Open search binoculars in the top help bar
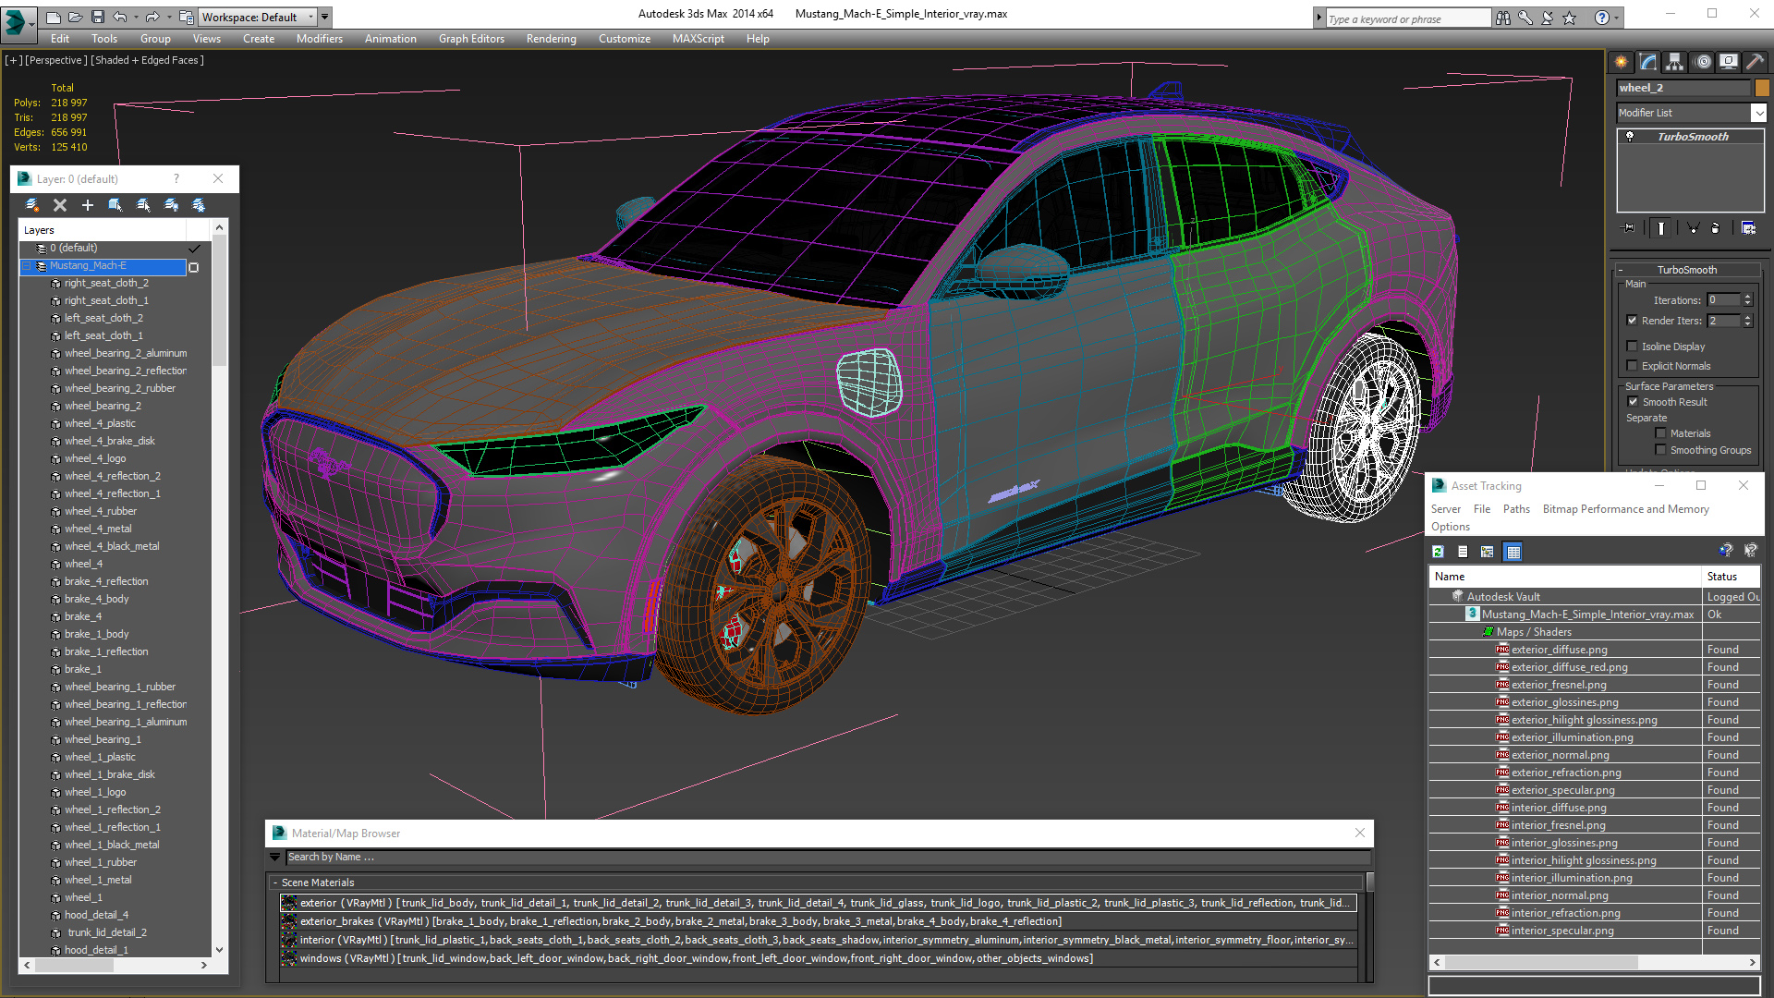Viewport: 1774px width, 998px height. tap(1503, 18)
